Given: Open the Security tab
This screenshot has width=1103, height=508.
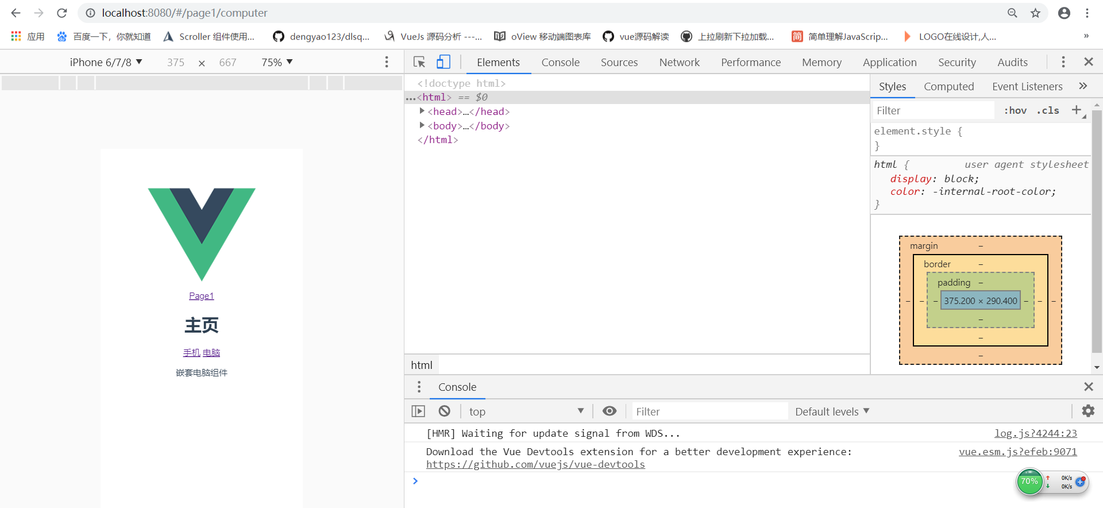Looking at the screenshot, I should tap(957, 62).
